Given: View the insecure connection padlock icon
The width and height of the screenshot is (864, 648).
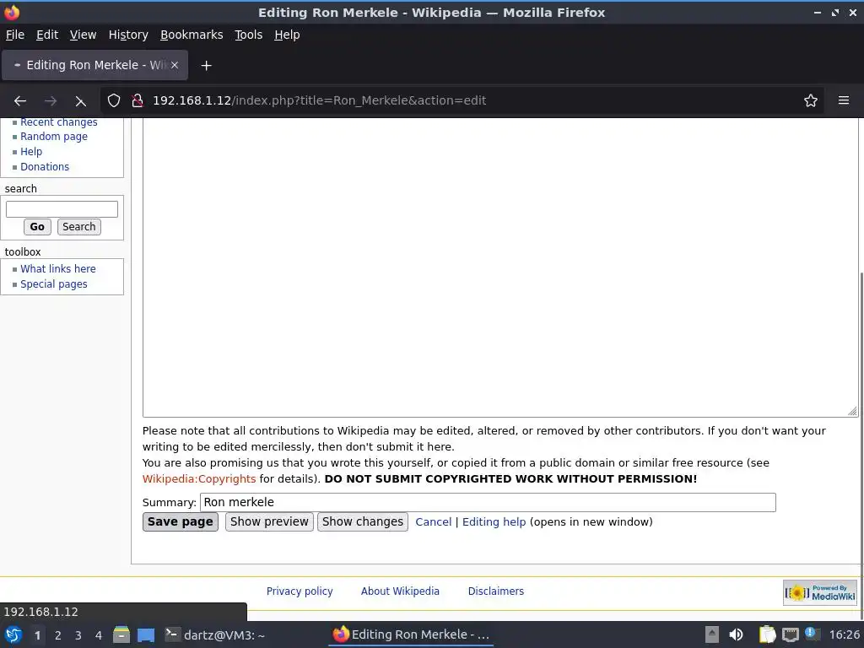Looking at the screenshot, I should click(138, 101).
